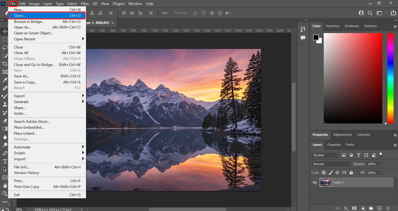Viewport: 398px width, 211px height.
Task: Select the Brush tool
Action: 5,96
